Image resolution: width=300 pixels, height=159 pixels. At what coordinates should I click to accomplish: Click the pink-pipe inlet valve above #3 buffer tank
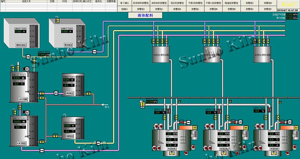pos(268,41)
